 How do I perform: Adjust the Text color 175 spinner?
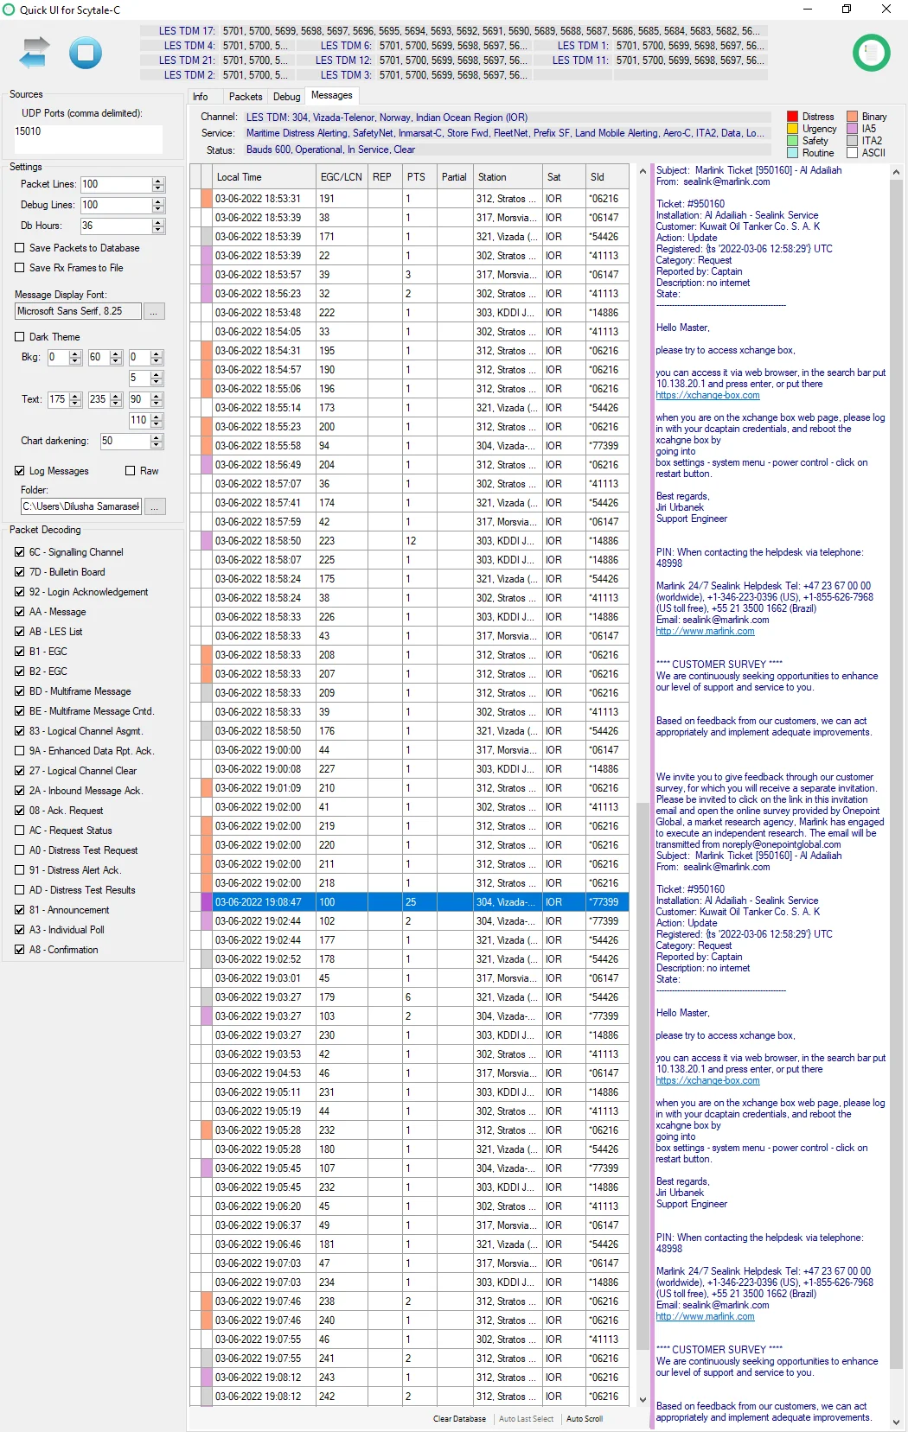coord(75,400)
